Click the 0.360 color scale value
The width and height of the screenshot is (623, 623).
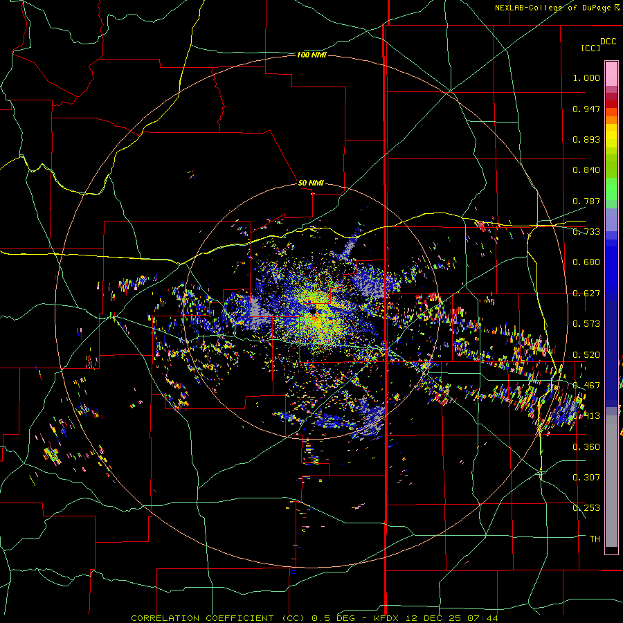tap(586, 447)
